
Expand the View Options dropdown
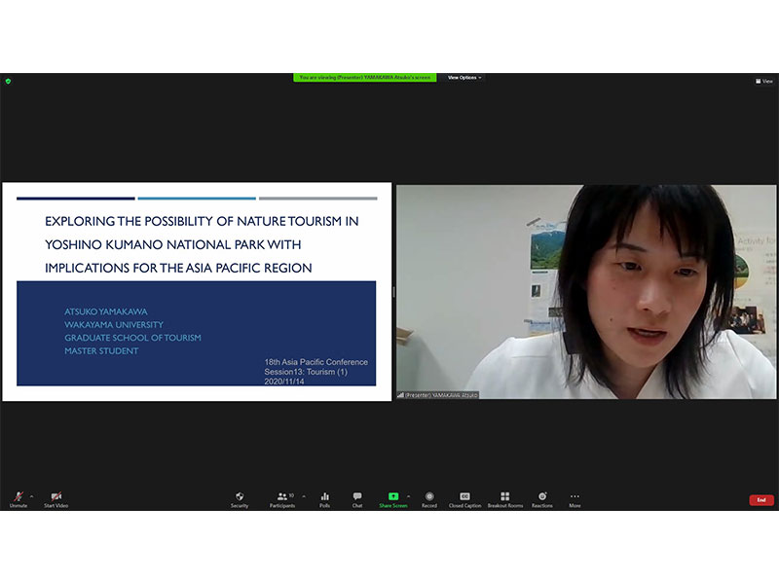click(464, 78)
